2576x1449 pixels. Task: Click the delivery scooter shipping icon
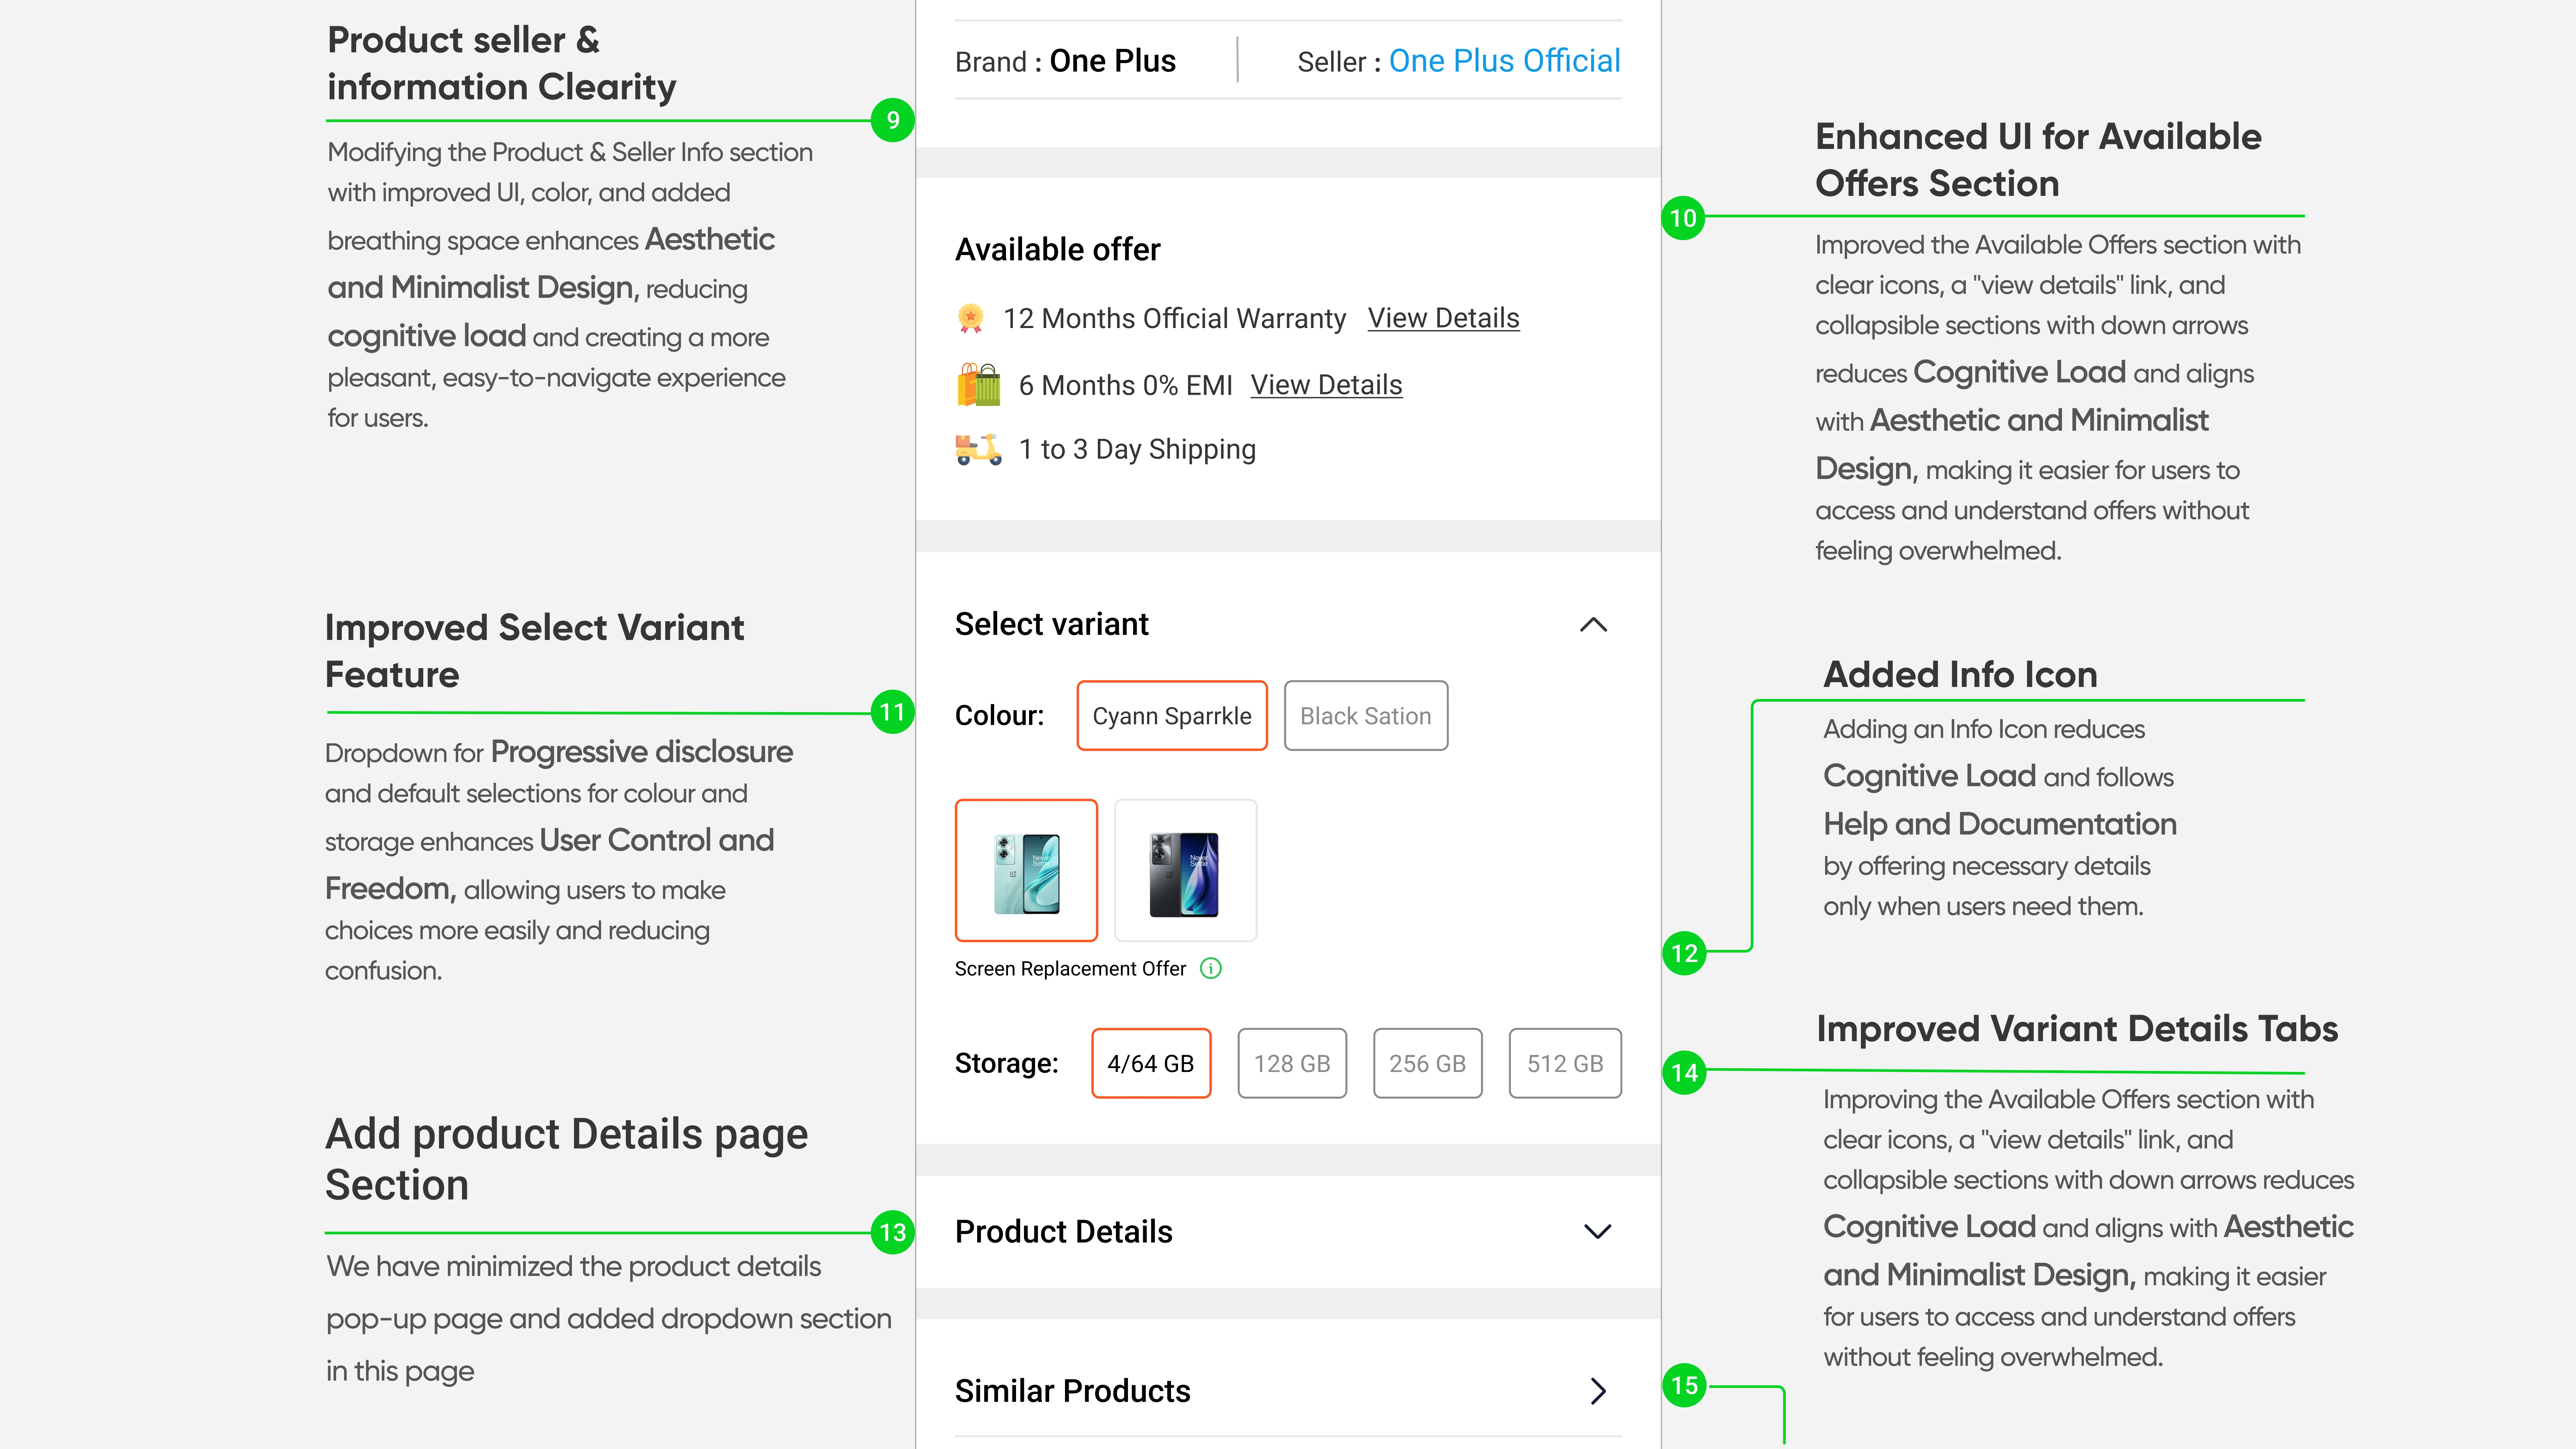(x=978, y=449)
